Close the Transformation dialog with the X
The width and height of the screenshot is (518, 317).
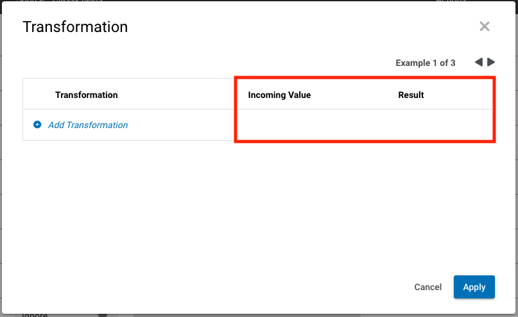[484, 26]
